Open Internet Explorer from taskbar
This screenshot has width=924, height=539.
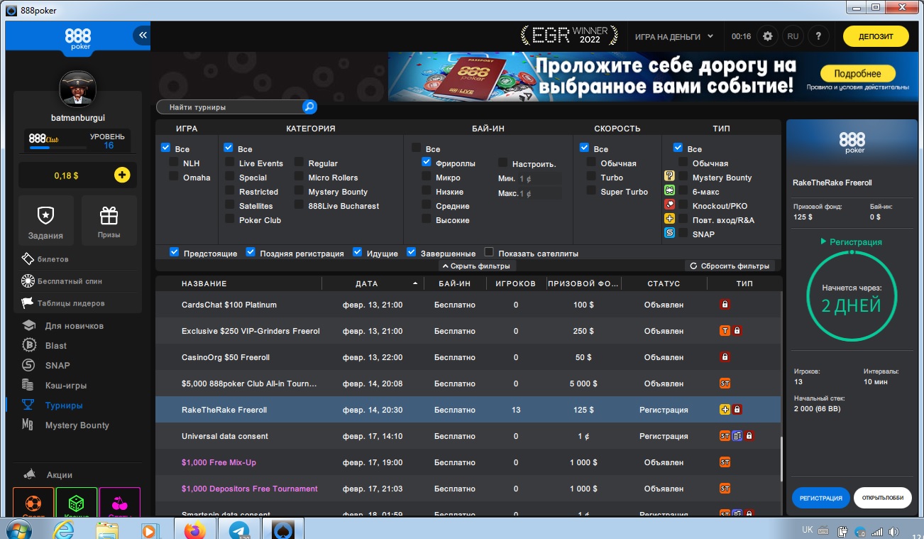(64, 530)
